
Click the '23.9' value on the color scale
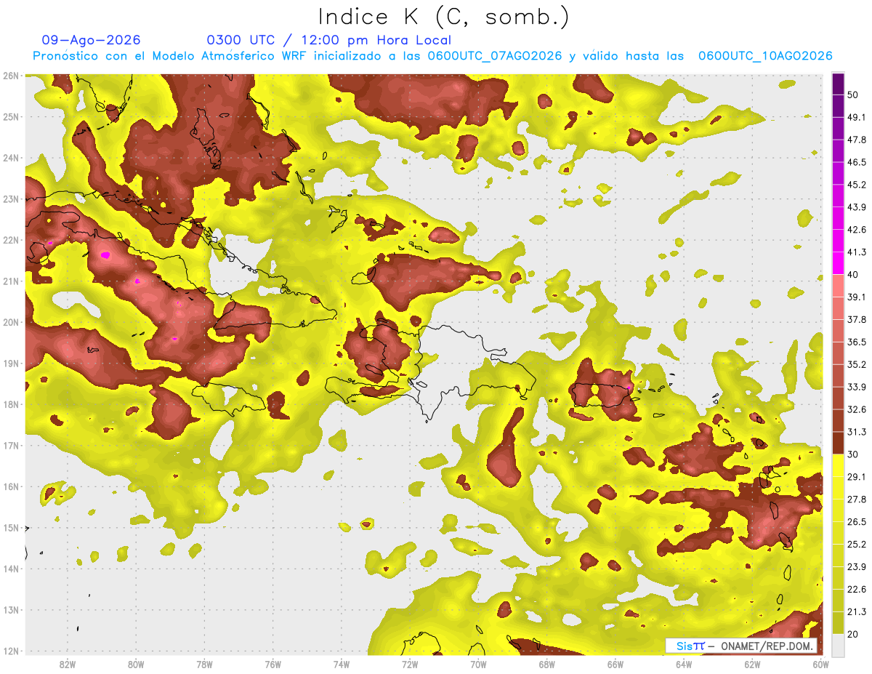857,566
